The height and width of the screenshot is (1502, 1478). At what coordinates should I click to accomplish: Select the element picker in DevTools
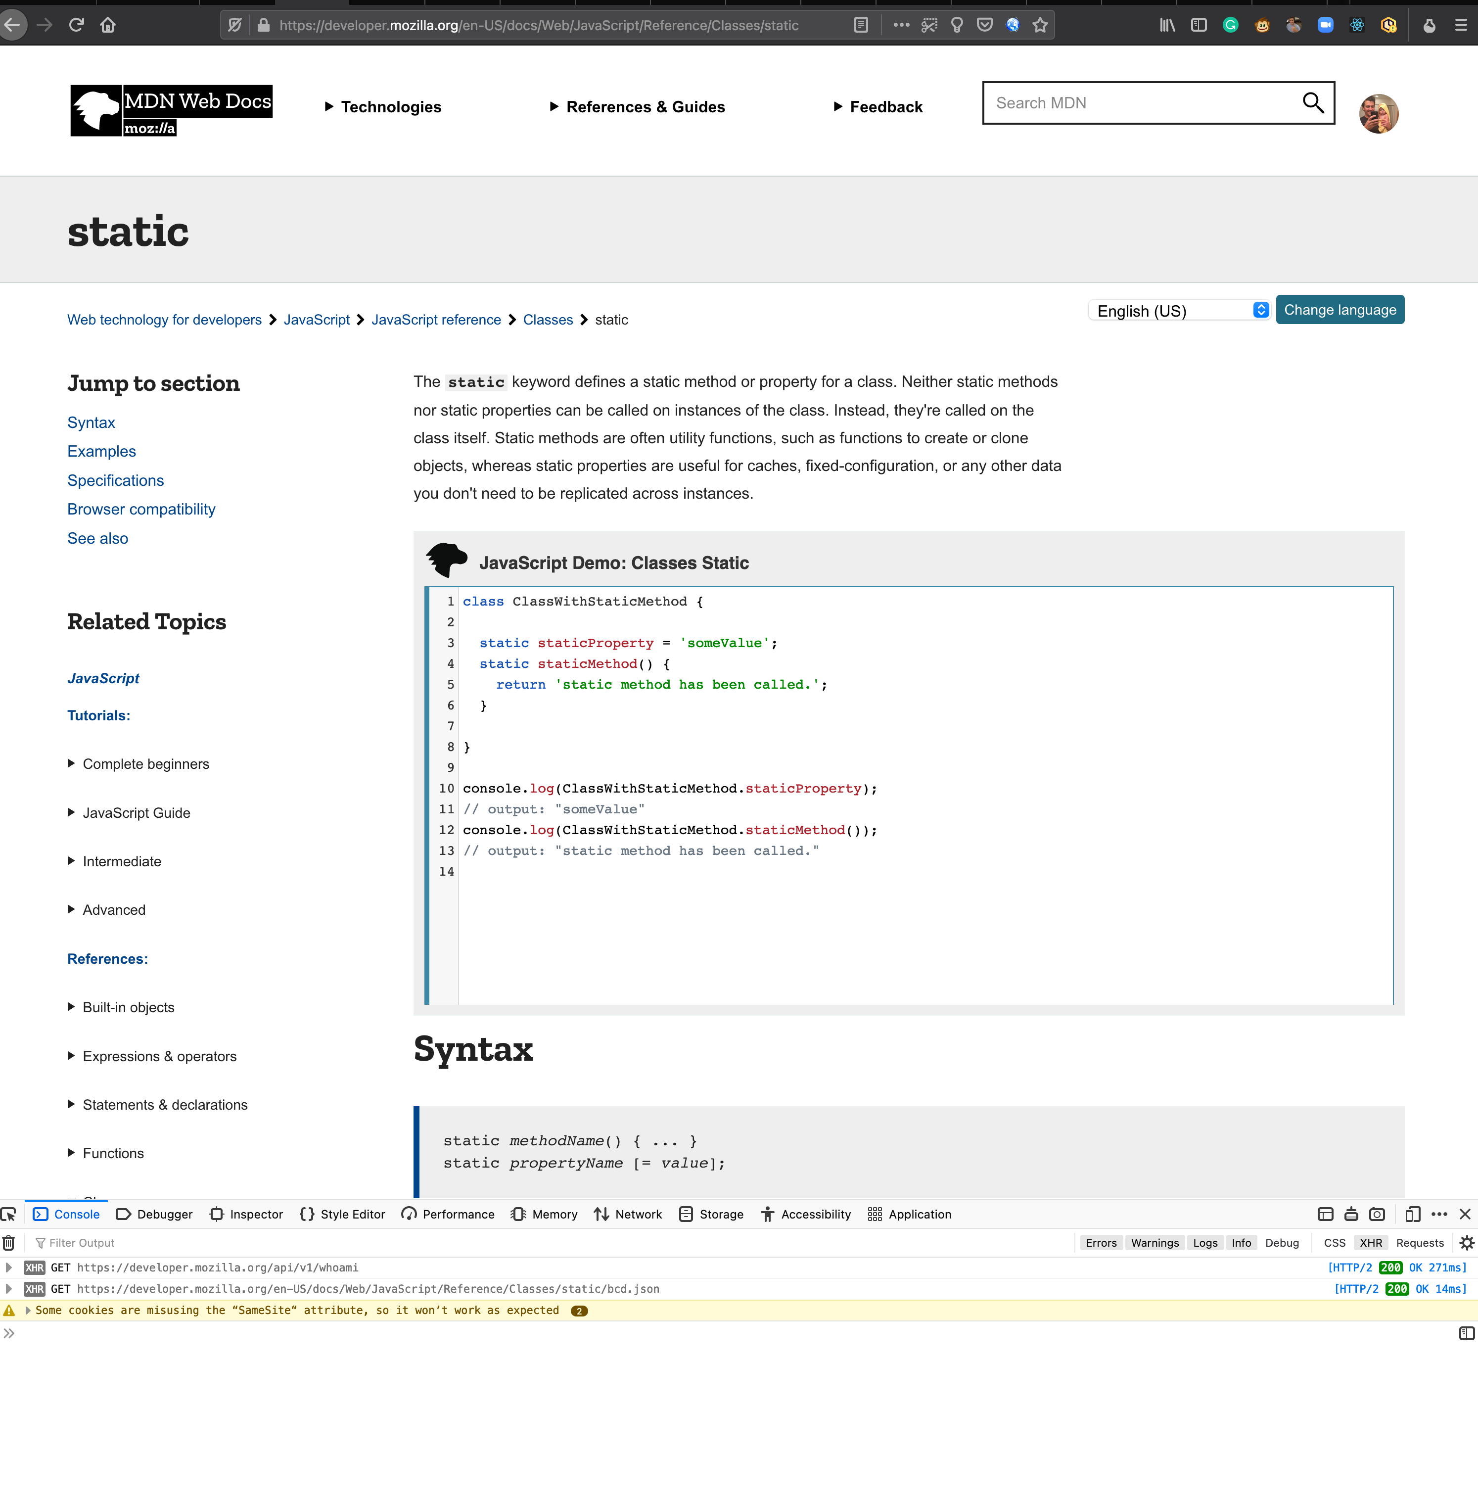9,1213
